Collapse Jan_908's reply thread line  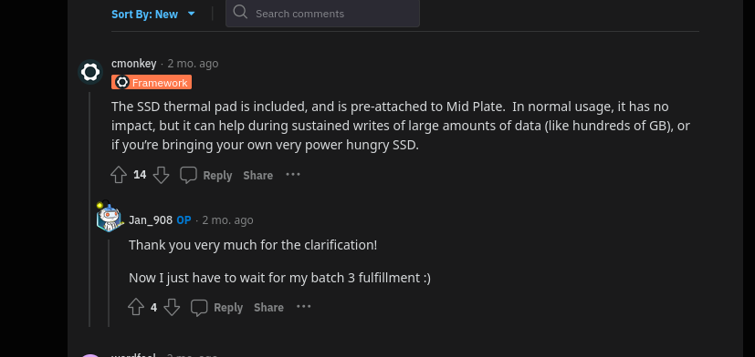click(x=109, y=283)
